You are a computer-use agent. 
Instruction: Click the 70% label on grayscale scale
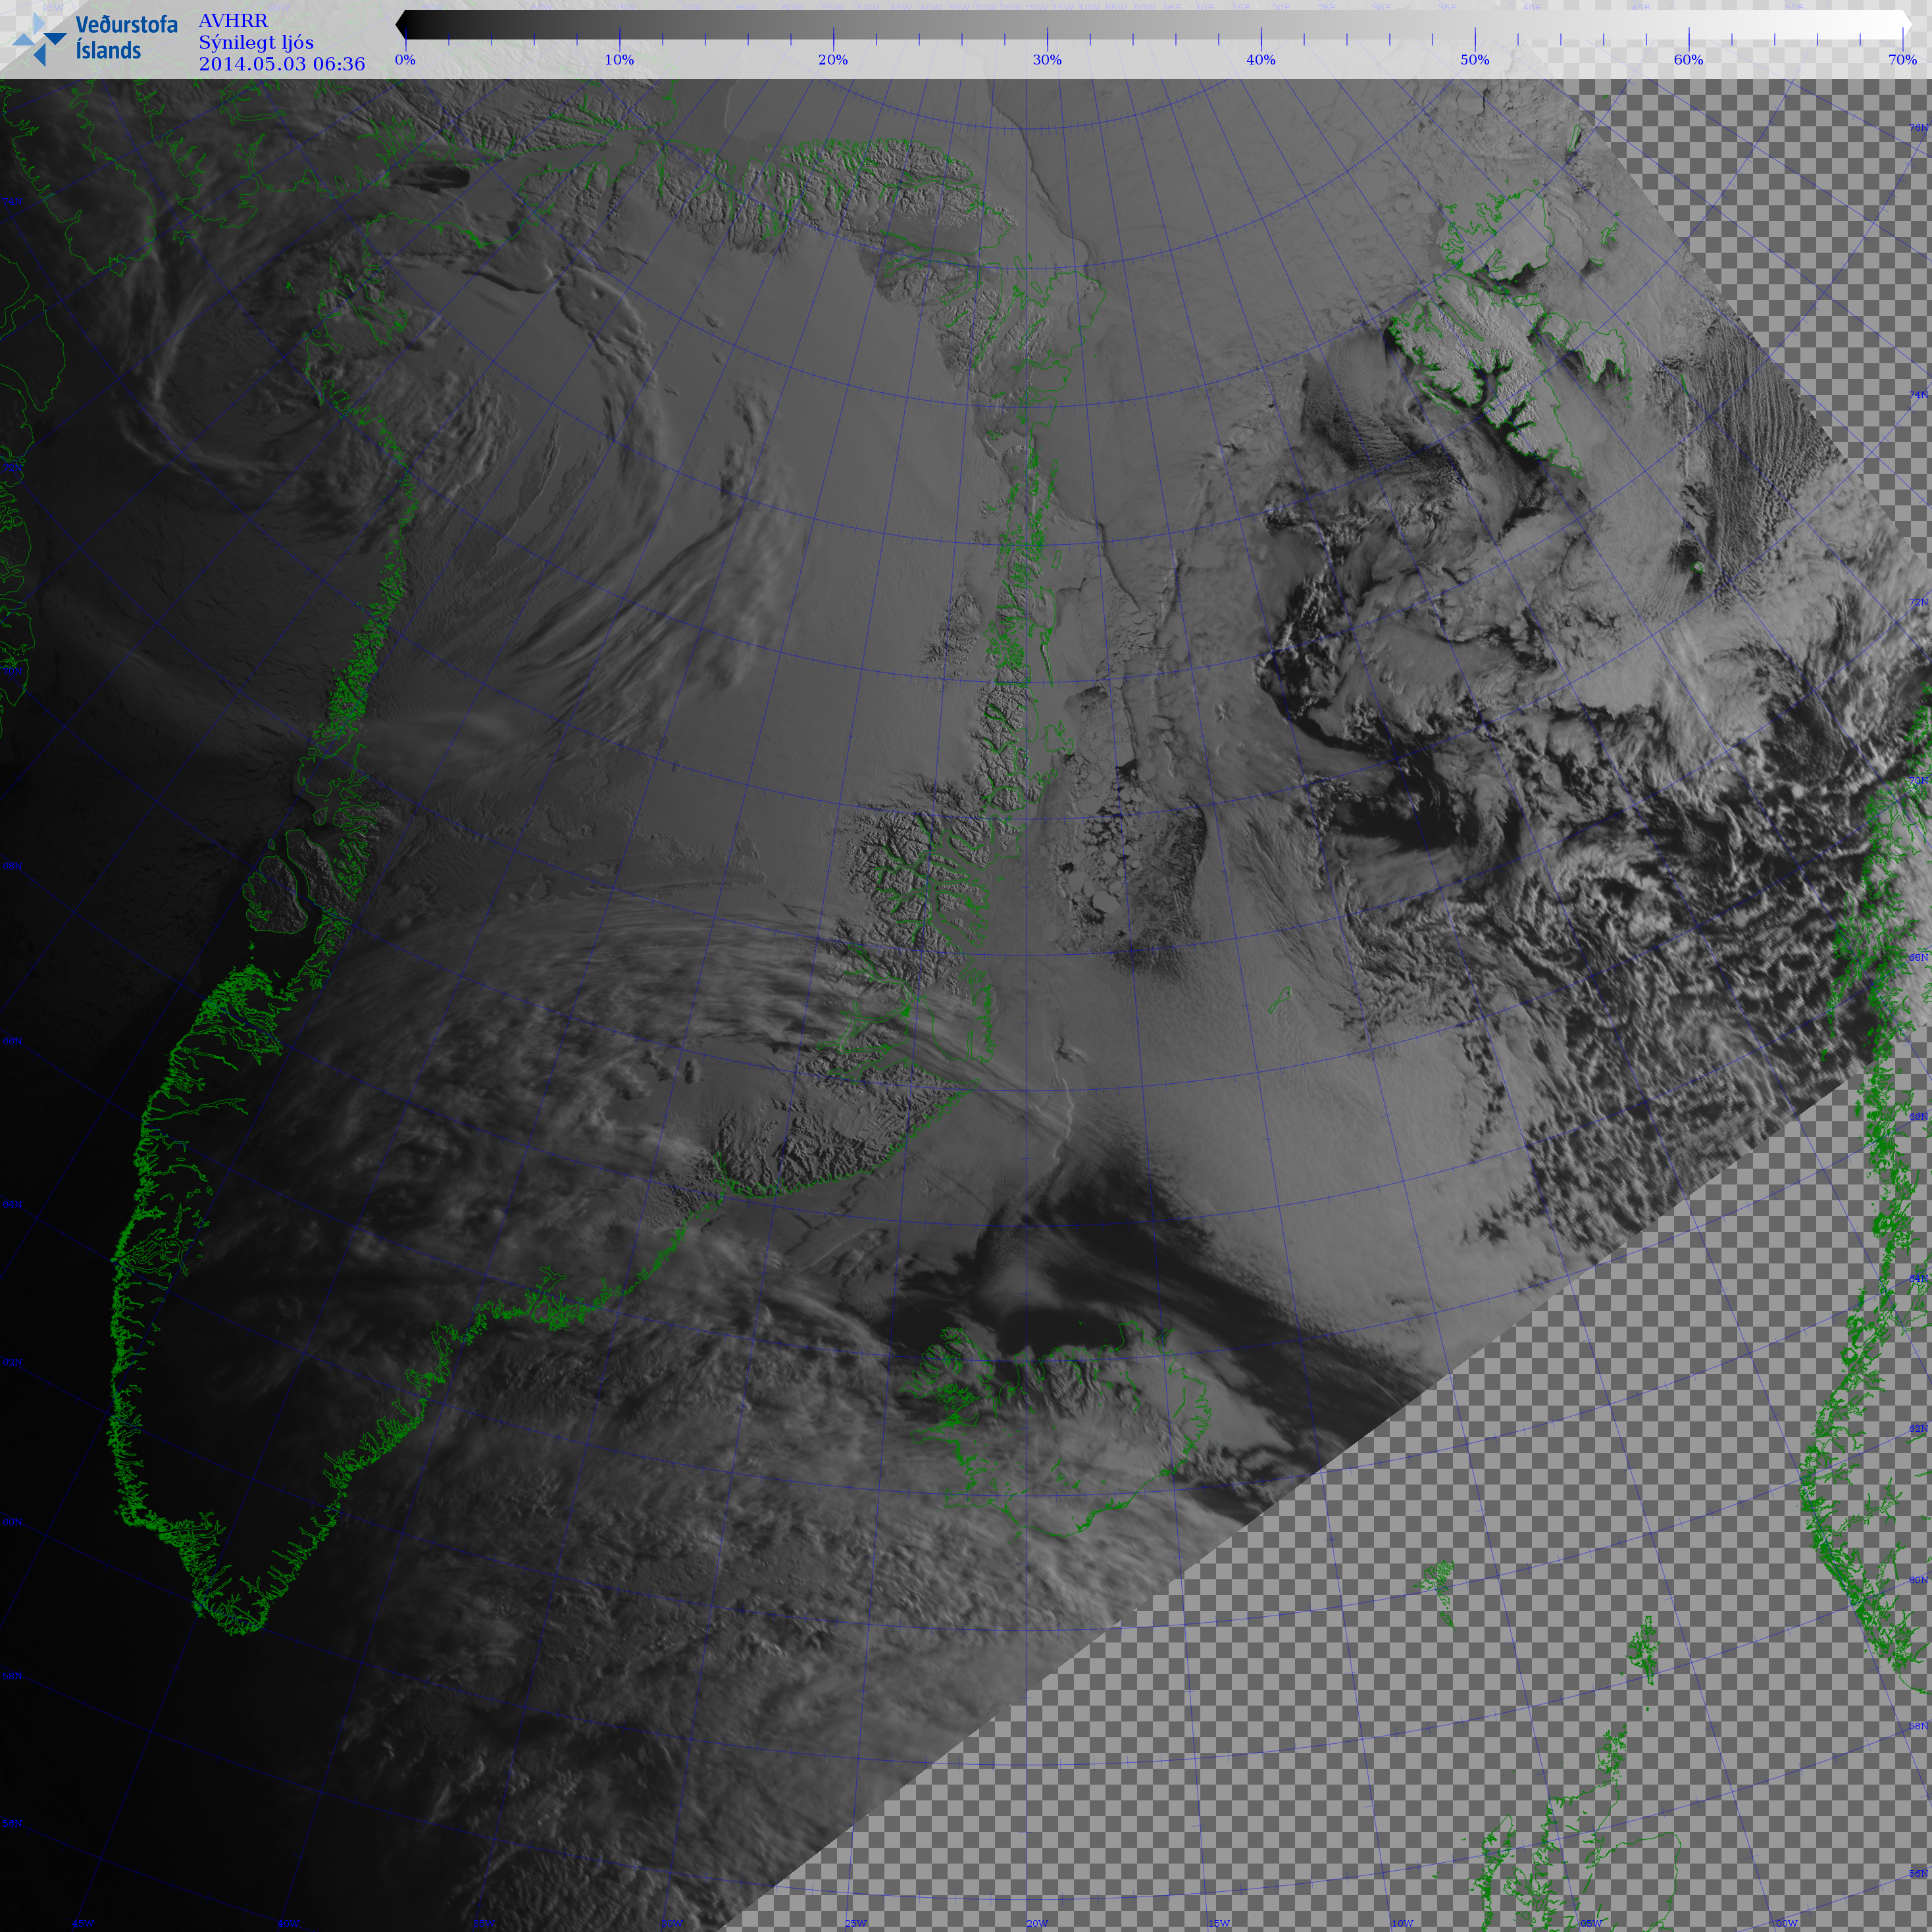point(1901,60)
